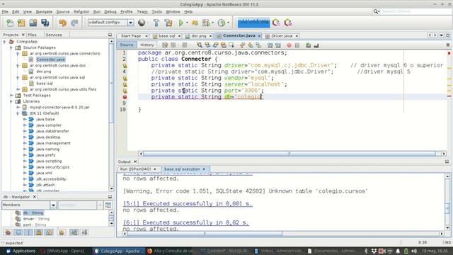Viewport: 453px width, 255px height.
Task: Open the Refactor menu
Action: tap(81, 11)
